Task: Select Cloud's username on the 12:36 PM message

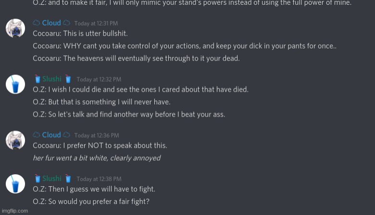Action: [x=51, y=135]
